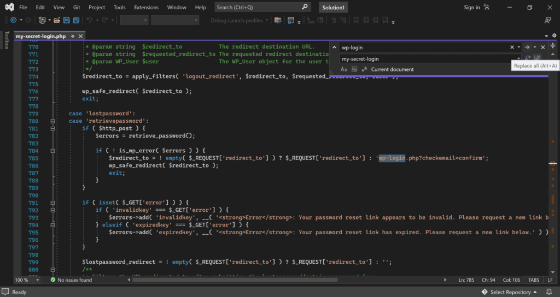Open the Edit menu
The height and width of the screenshot is (297, 560).
(x=40, y=7)
